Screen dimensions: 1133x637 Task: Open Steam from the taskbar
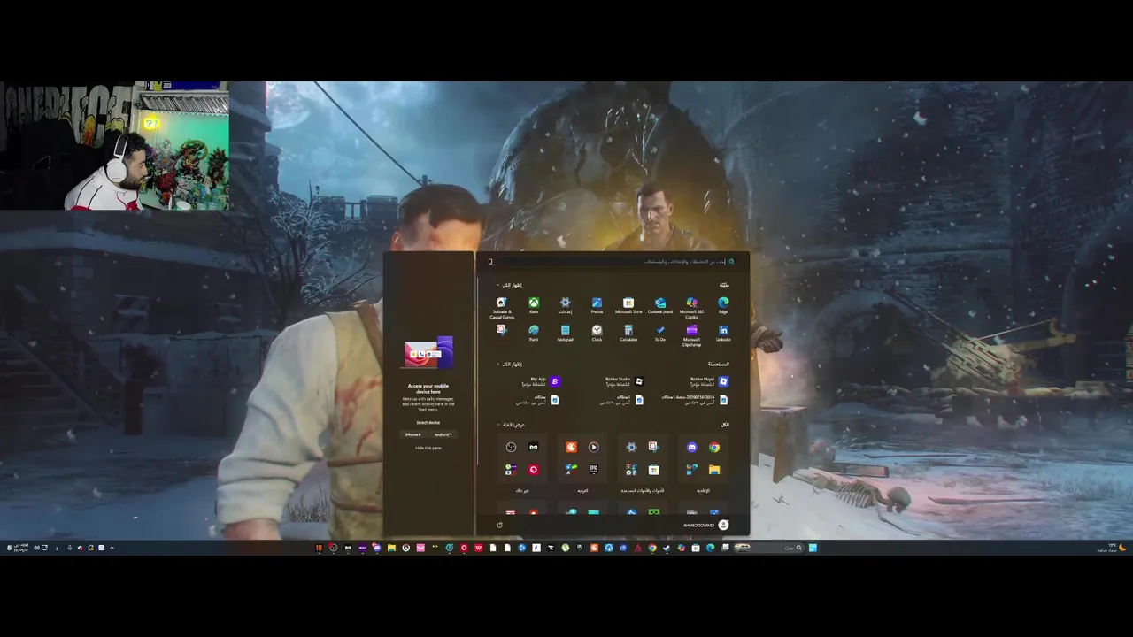666,548
